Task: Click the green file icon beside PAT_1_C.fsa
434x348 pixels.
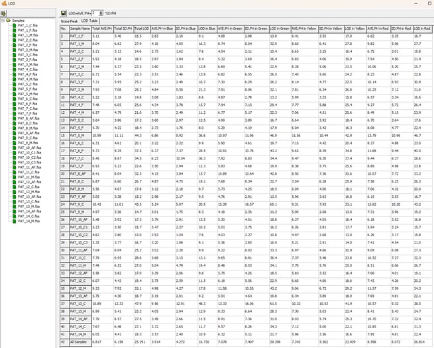Action: point(14,25)
